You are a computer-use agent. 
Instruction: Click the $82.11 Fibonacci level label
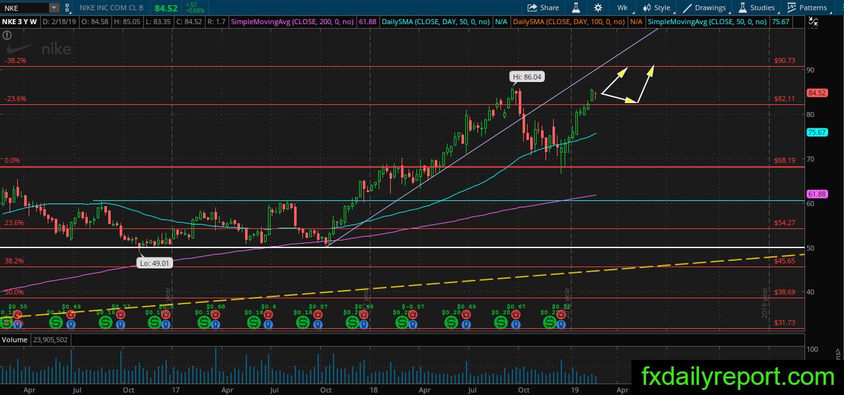(x=784, y=99)
